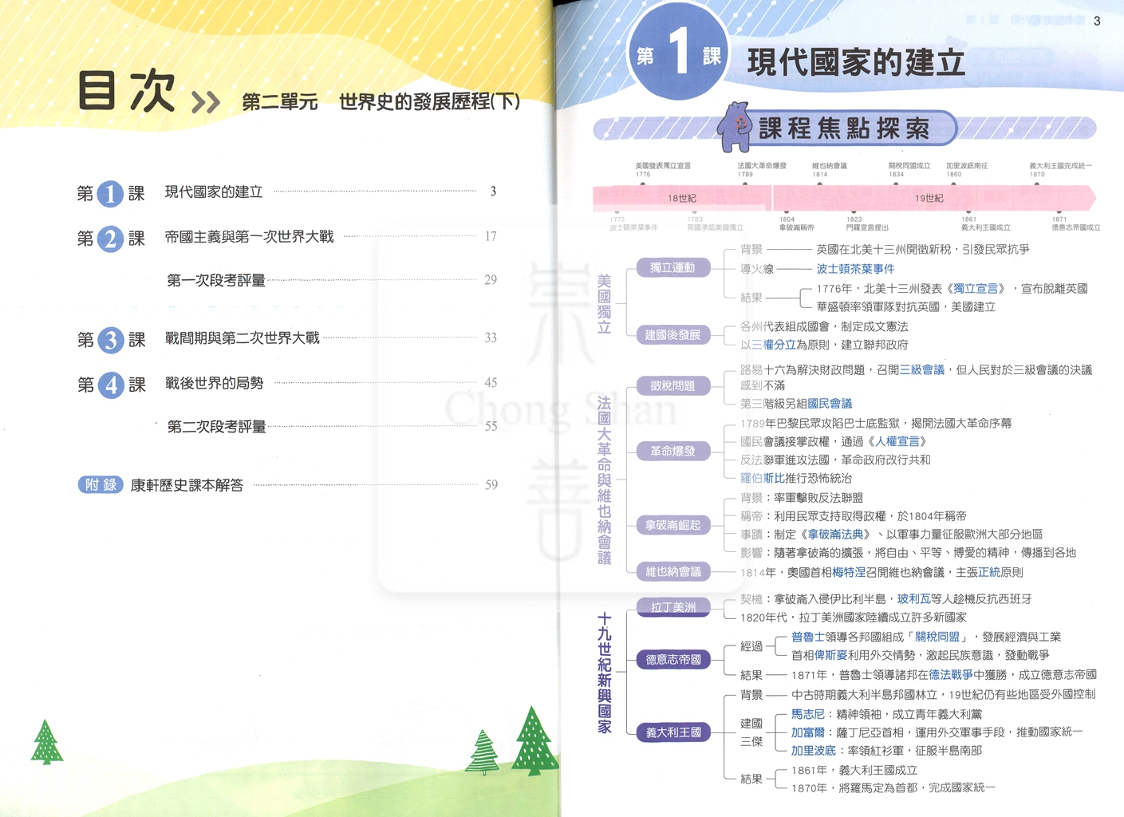Viewport: 1124px width, 817px height.
Task: Open 現代國家的建立 in table of contents
Action: click(214, 192)
